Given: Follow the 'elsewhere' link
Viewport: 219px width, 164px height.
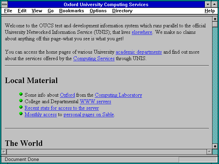Looking at the screenshot, I should (x=142, y=32).
